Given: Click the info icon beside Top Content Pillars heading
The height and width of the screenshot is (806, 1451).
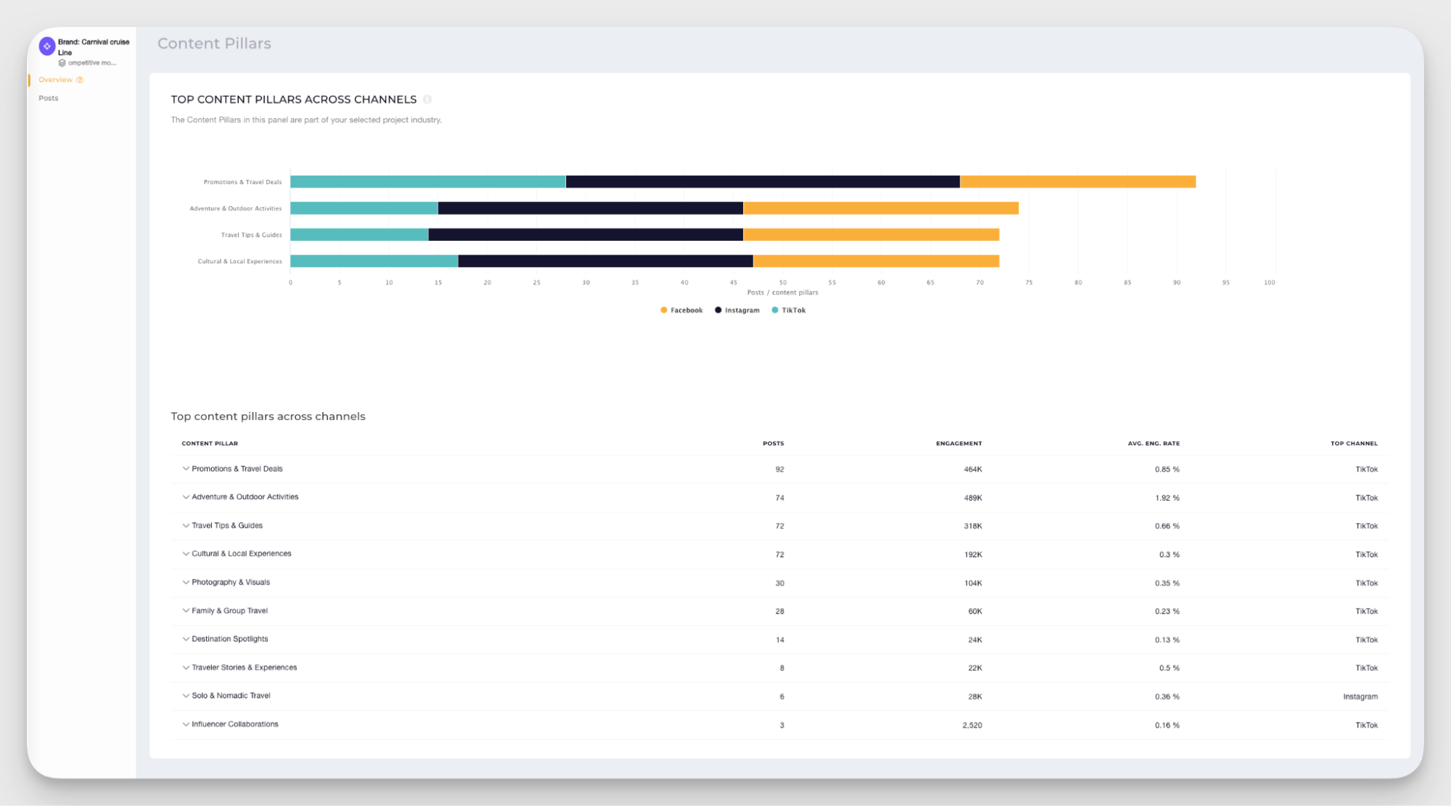Looking at the screenshot, I should [427, 99].
